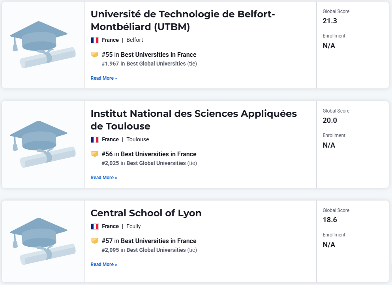The image size is (392, 285).
Task: Click the yellow badge icon beside #57 ranking
Action: coord(95,241)
